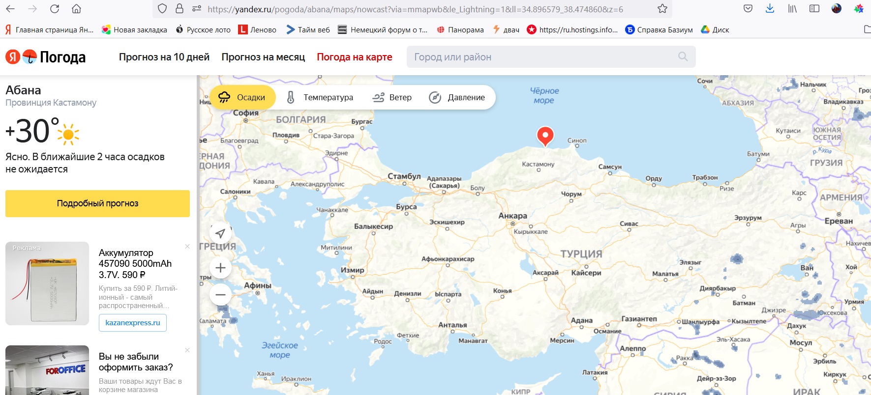This screenshot has height=395, width=871.
Task: Open the kazanexpress.ru ad link
Action: click(133, 323)
